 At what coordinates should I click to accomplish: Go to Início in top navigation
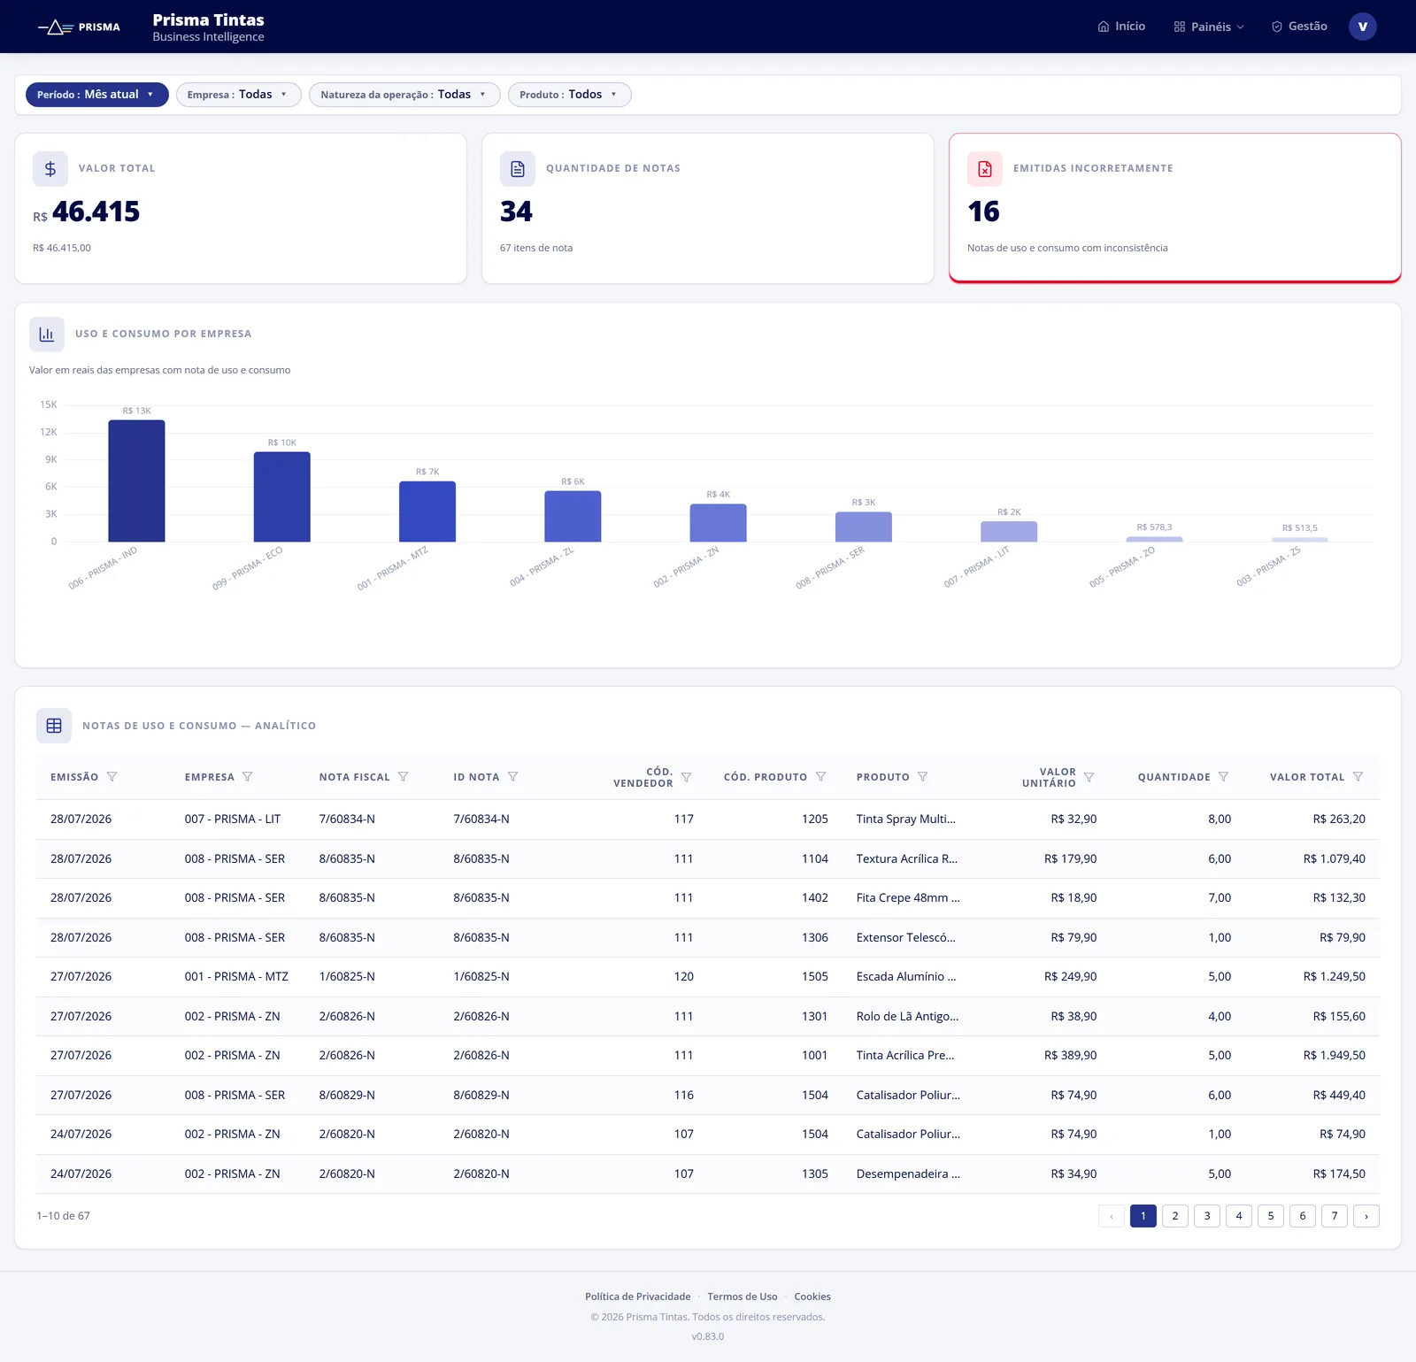(x=1121, y=27)
